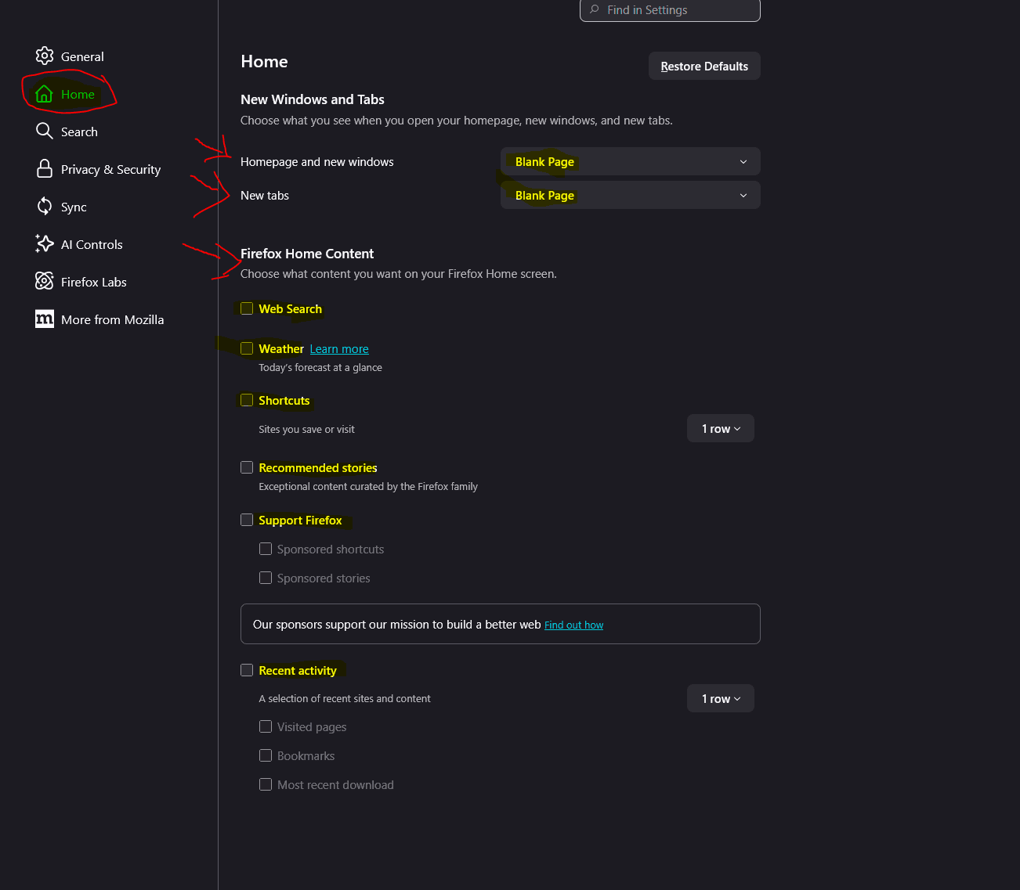This screenshot has height=890, width=1020.
Task: Check Most recent download option
Action: point(266,784)
